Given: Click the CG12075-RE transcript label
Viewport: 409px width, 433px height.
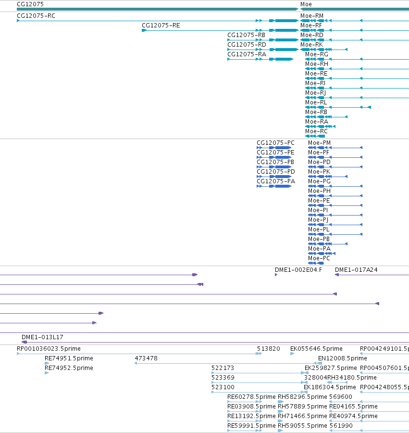Looking at the screenshot, I should point(161,25).
